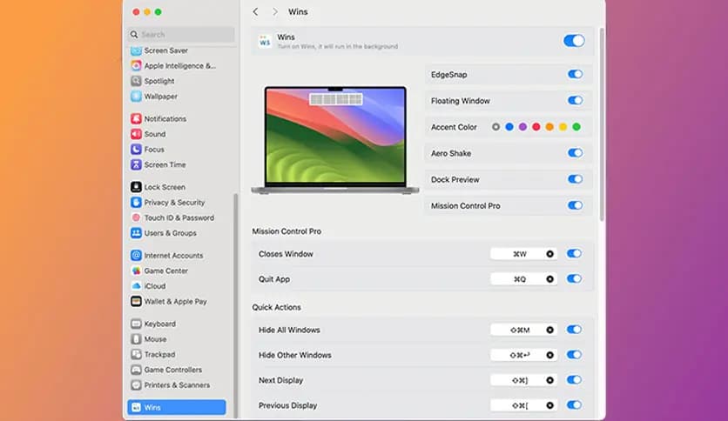Open the iCloud settings label
728x421 pixels.
(x=155, y=286)
